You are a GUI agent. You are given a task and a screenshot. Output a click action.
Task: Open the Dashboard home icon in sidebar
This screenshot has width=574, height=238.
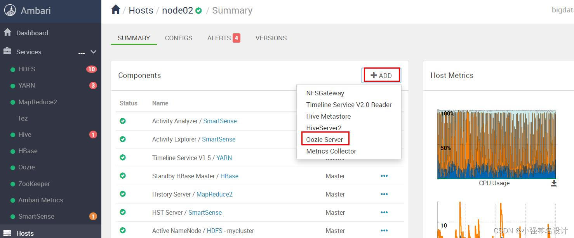pos(7,33)
